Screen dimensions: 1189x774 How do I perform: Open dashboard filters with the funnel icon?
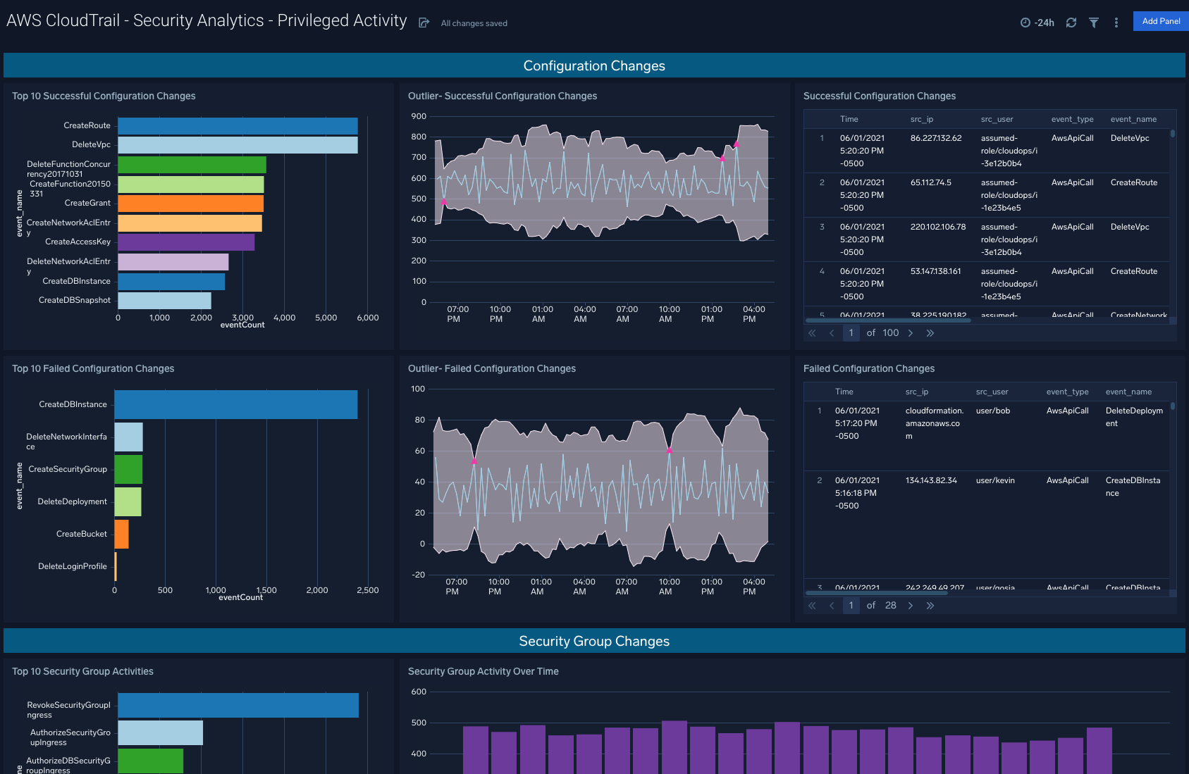tap(1093, 22)
